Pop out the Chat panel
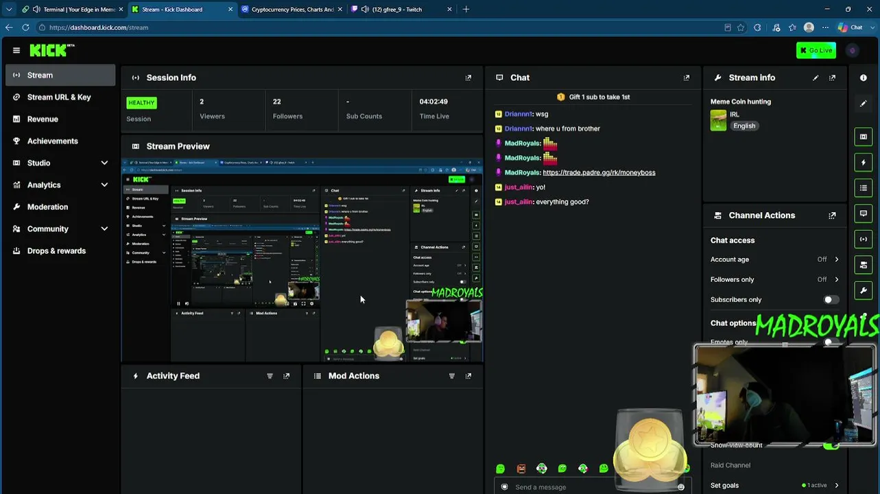The width and height of the screenshot is (880, 494). pos(687,78)
